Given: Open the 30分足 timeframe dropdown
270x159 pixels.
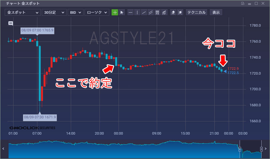Looking at the screenshot, I should (x=54, y=12).
